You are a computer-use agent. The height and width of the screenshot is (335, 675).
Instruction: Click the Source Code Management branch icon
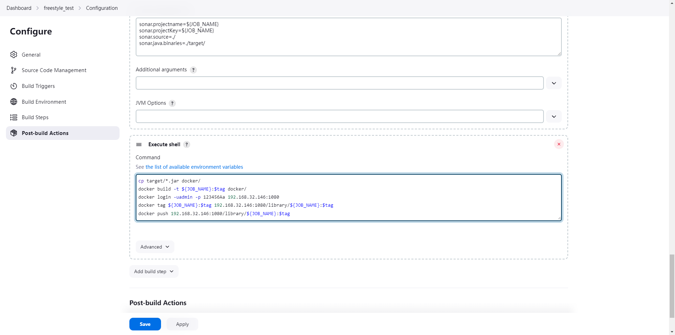14,70
